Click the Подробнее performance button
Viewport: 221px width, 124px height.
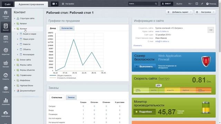coord(144,112)
